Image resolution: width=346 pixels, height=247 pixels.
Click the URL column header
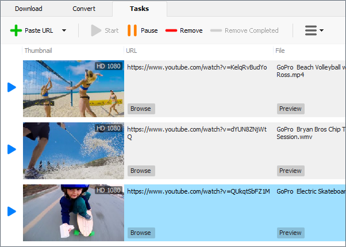pos(131,51)
